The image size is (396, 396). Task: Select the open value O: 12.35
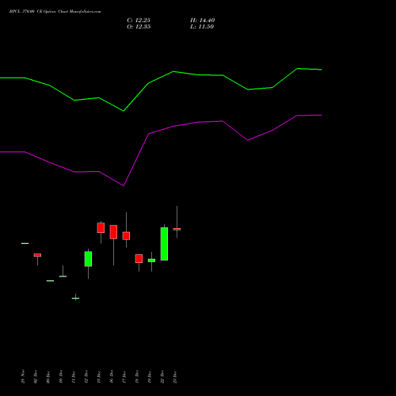pyautogui.click(x=139, y=27)
